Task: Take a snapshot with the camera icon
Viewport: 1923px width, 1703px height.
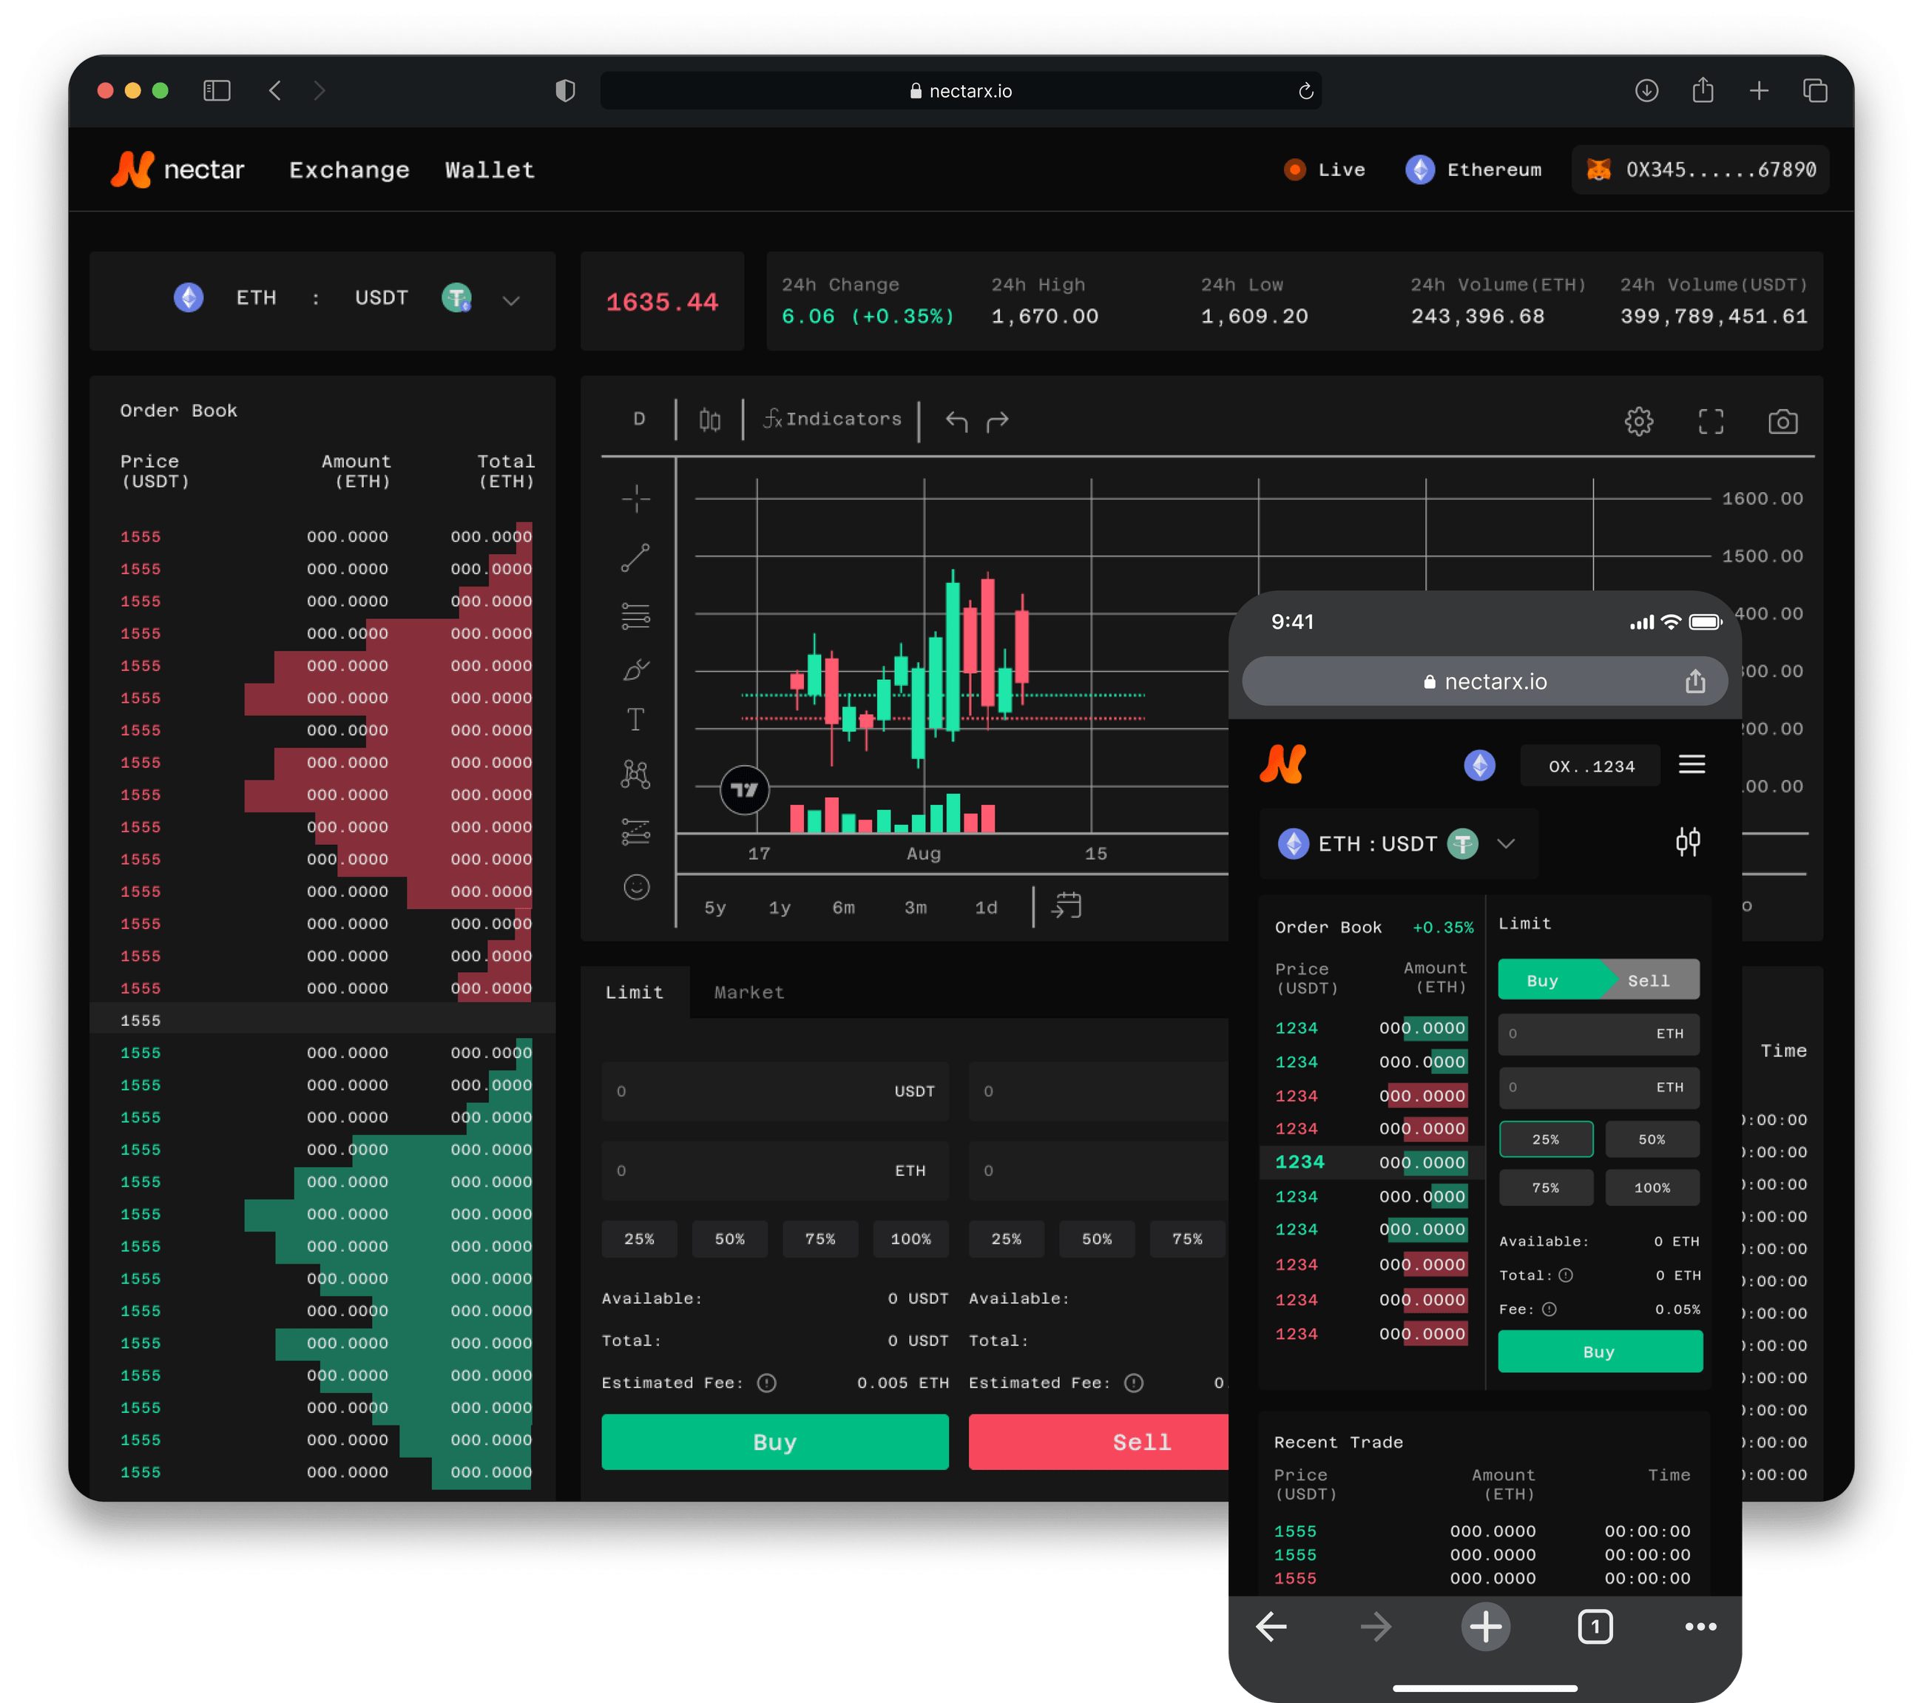Action: coord(1784,421)
